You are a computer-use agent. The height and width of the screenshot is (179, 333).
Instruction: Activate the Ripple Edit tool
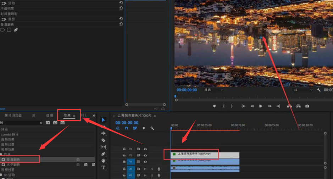click(103, 133)
